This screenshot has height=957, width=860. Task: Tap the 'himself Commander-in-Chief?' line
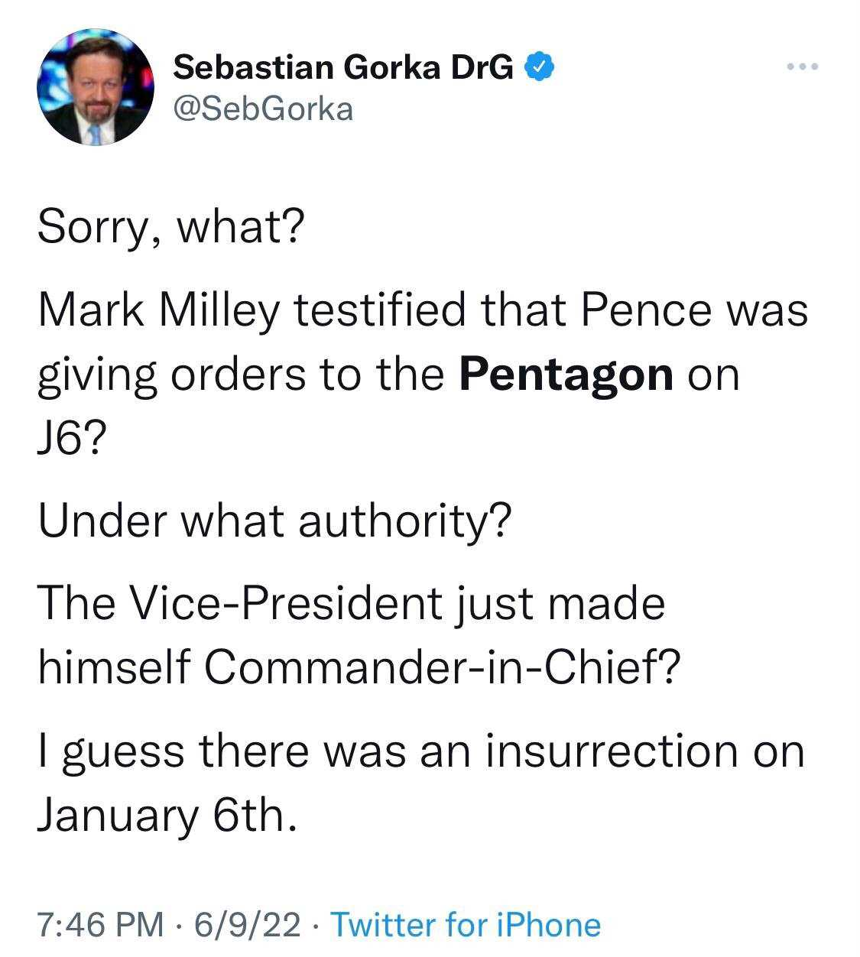(x=359, y=667)
